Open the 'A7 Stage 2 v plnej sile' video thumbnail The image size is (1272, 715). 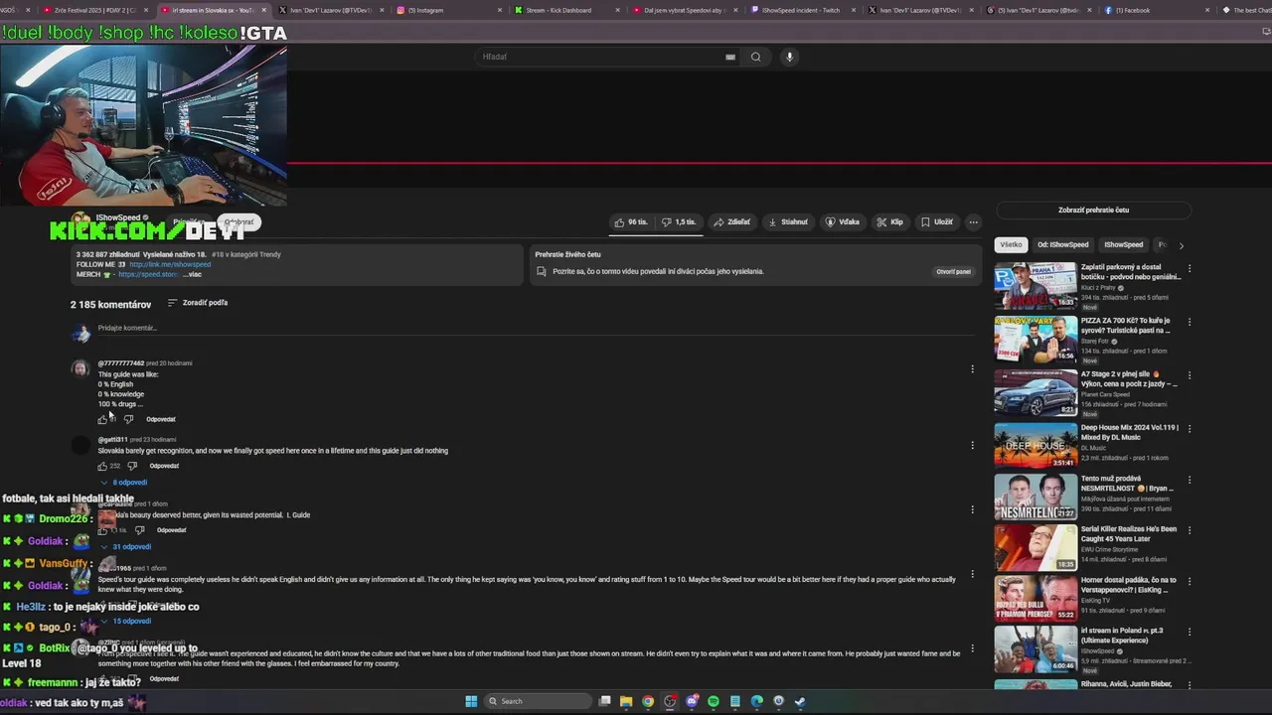point(1035,393)
